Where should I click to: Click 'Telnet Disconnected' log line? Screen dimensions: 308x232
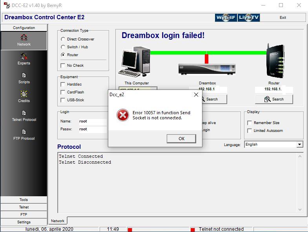coord(85,162)
